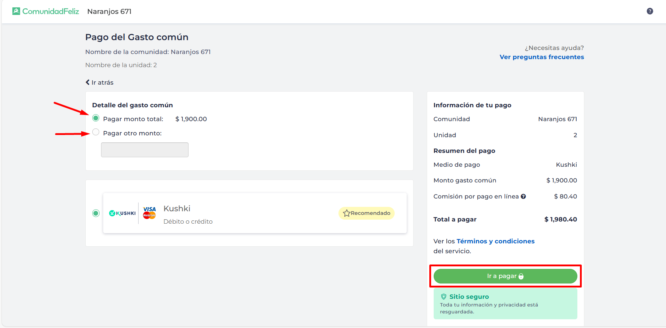Select the Kushki payment method radio button
Viewport: 666px width, 328px height.
(96, 213)
